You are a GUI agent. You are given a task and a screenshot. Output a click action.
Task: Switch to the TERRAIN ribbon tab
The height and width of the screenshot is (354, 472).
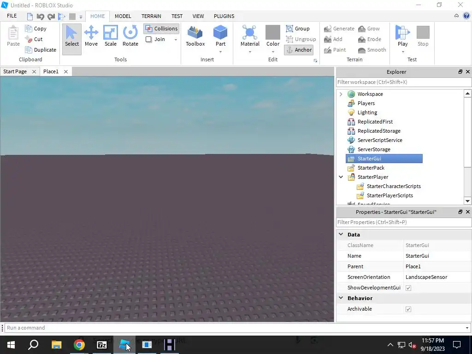coord(151,16)
